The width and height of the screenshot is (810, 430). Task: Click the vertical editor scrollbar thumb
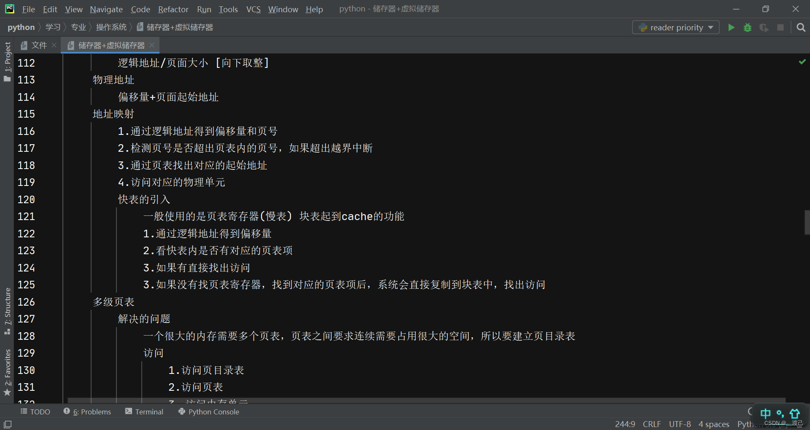pyautogui.click(x=807, y=222)
